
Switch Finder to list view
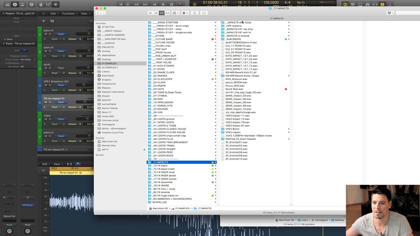click(156, 13)
